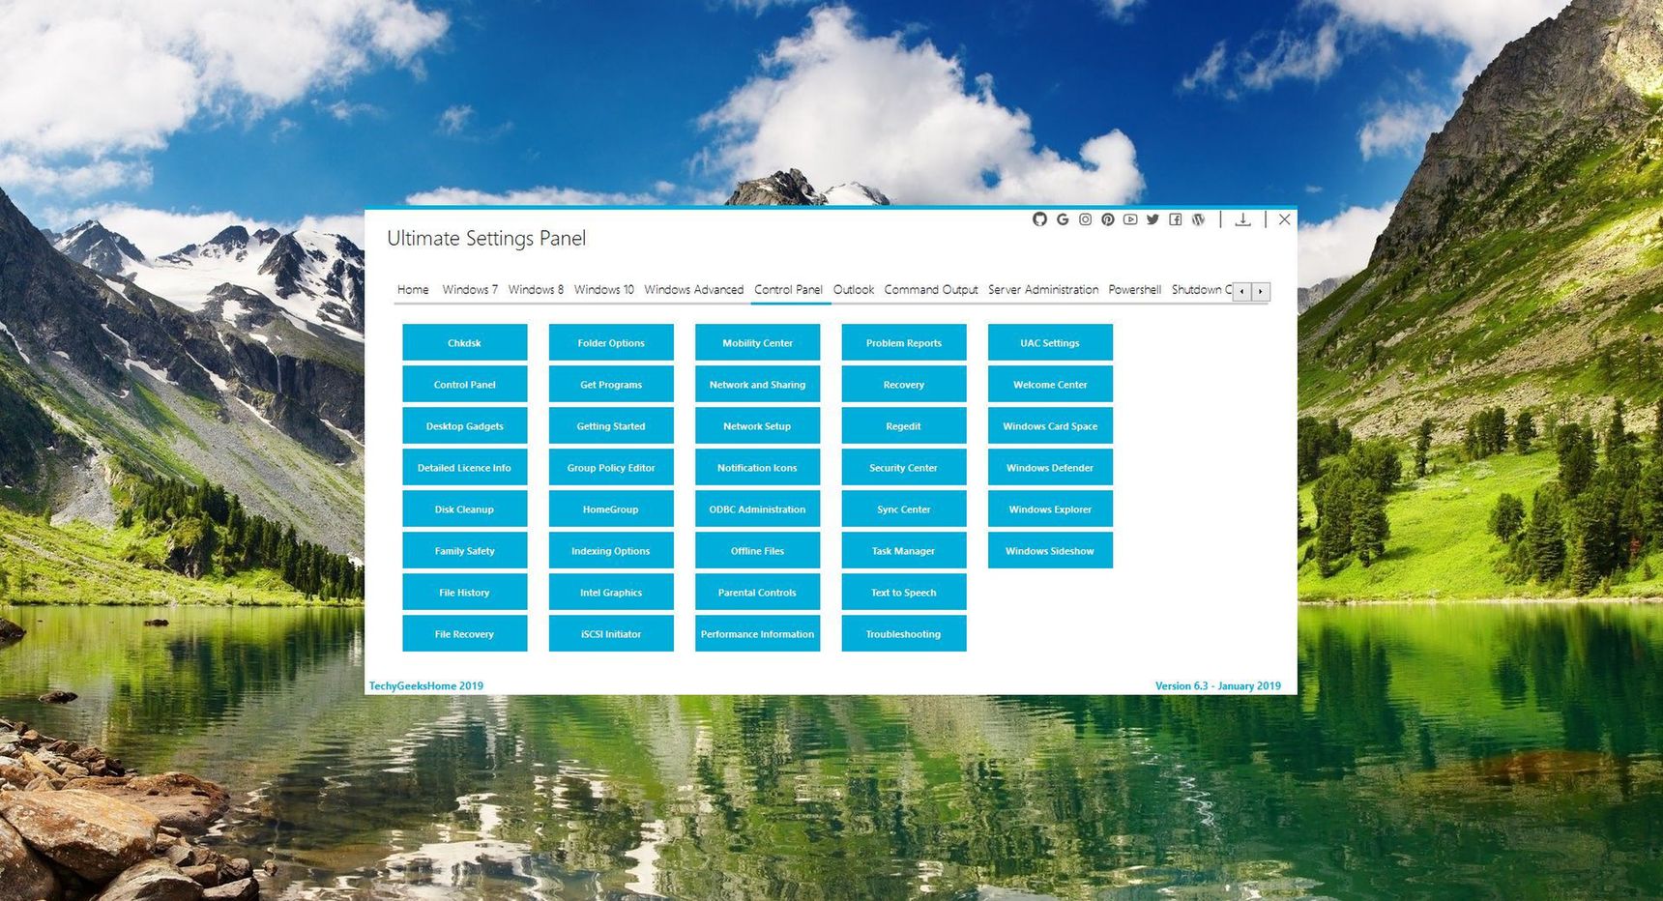The image size is (1663, 901).
Task: Open Desktop Gadgets
Action: tap(465, 425)
